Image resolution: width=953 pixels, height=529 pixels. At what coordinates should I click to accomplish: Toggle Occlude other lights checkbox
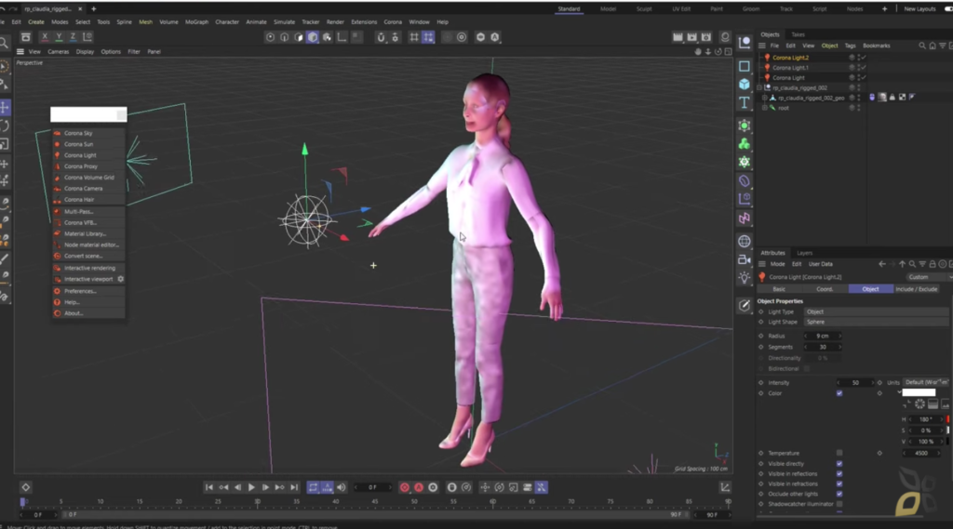point(839,494)
